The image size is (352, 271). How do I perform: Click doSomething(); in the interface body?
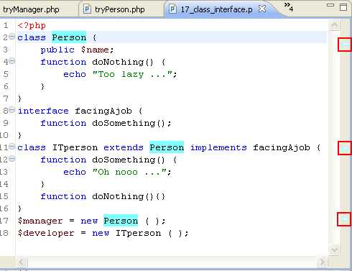(x=131, y=123)
